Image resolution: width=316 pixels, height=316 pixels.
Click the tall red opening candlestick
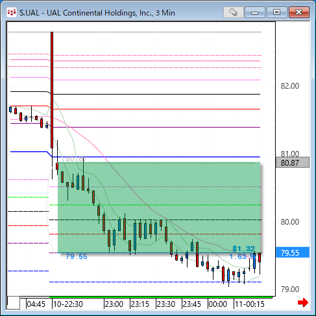coord(52,90)
